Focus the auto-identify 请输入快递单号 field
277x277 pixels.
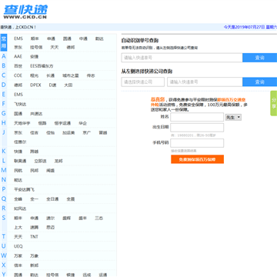point(182,58)
